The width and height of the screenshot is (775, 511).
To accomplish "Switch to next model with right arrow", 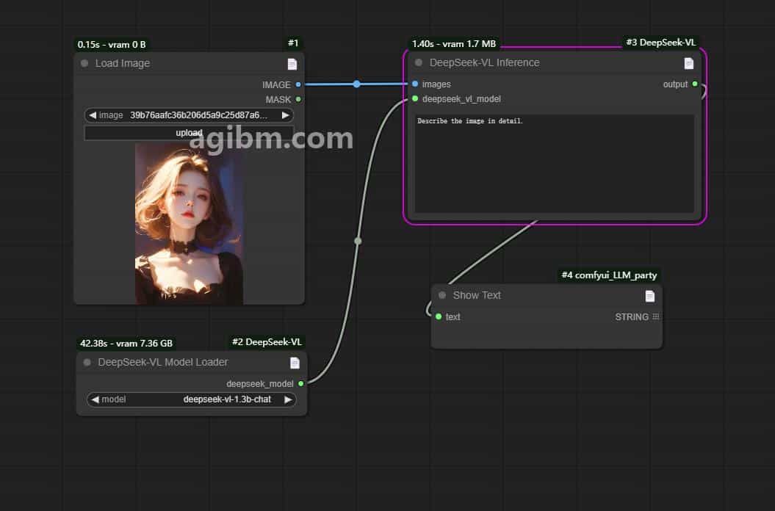I will click(x=288, y=399).
